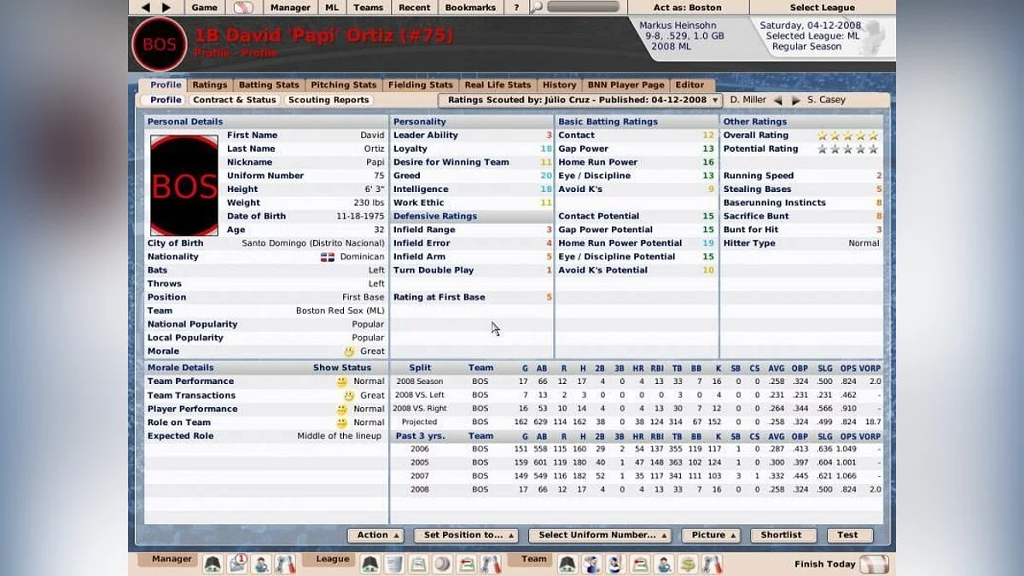1024x576 pixels.
Task: Open manager mail icon with red notification badge
Action: (237, 564)
